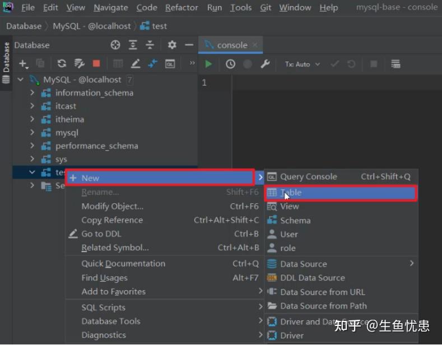The image size is (442, 345).
Task: Open the query history clock icon
Action: pos(230,64)
